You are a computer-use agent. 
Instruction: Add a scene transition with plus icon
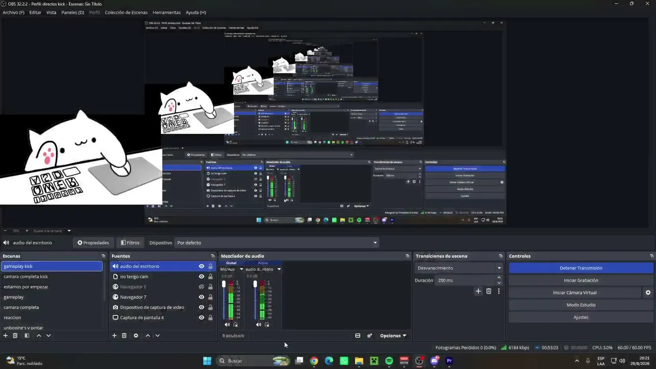click(478, 291)
